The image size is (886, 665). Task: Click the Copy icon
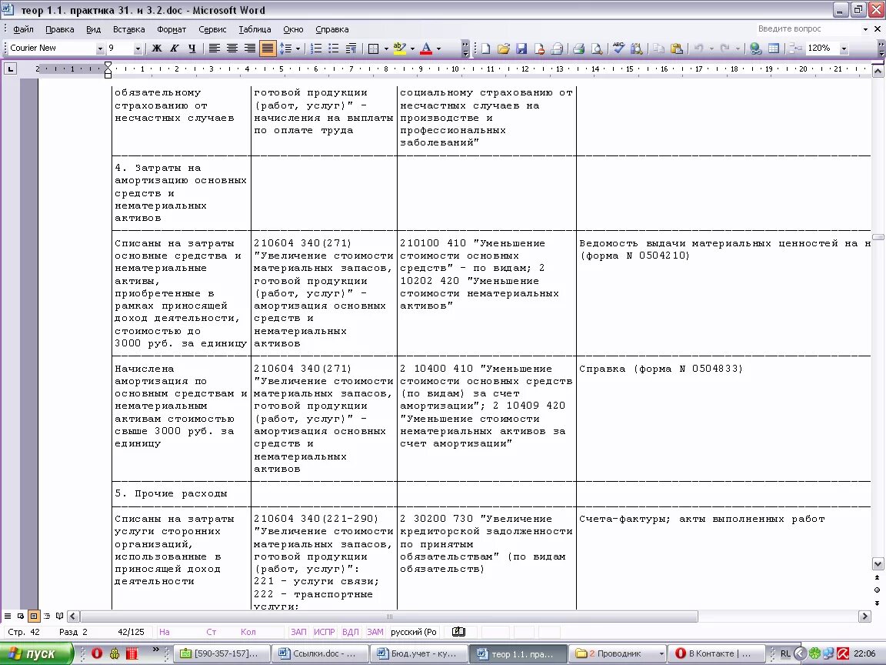pos(658,48)
